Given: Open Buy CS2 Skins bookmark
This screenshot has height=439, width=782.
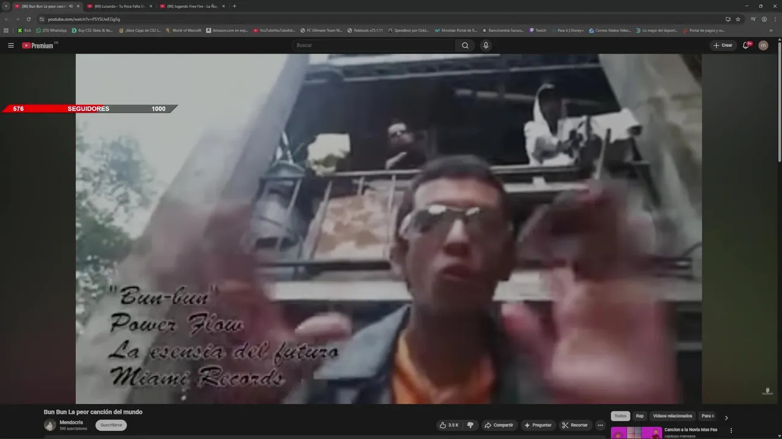Looking at the screenshot, I should [92, 30].
